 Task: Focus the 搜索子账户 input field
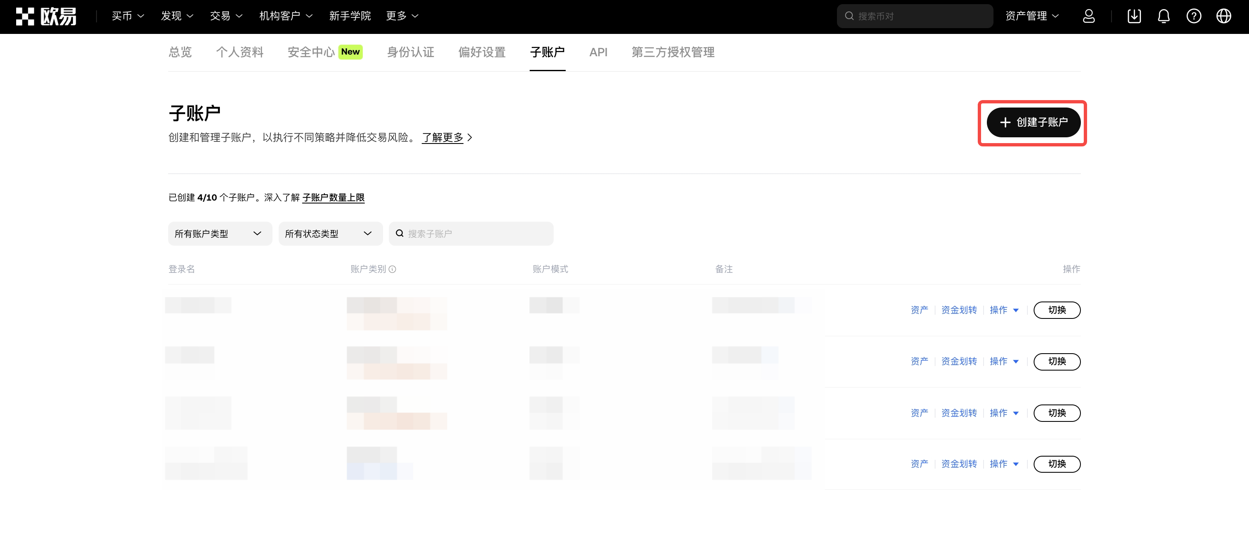pyautogui.click(x=477, y=234)
